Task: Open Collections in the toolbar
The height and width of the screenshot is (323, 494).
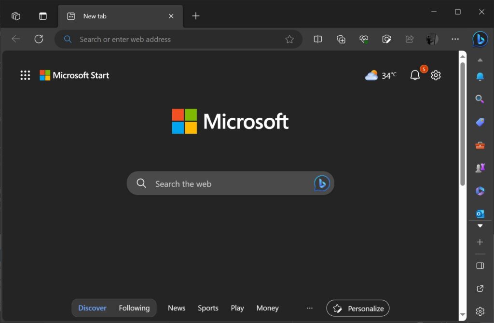Action: point(341,39)
